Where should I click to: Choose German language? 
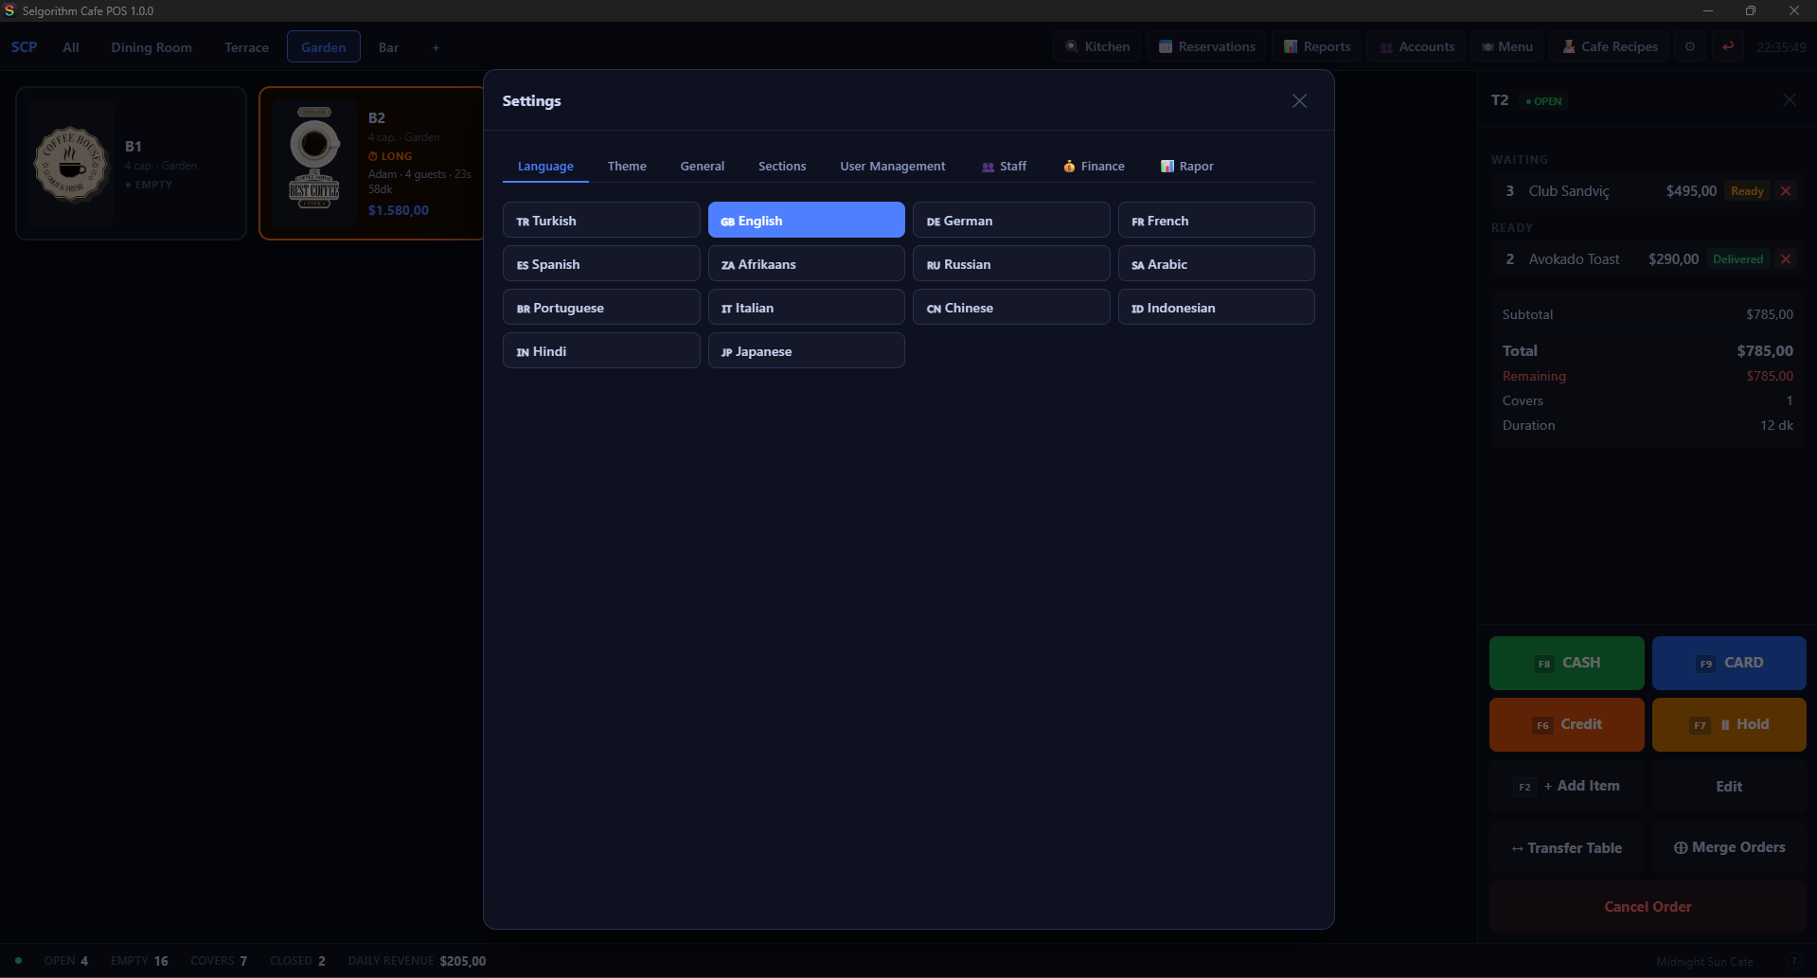point(1011,221)
